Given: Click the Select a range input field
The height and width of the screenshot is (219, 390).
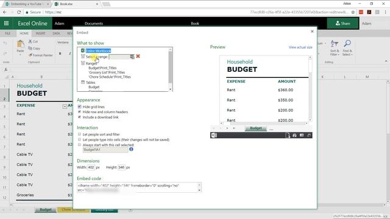Looking at the screenshot, I should click(119, 57).
